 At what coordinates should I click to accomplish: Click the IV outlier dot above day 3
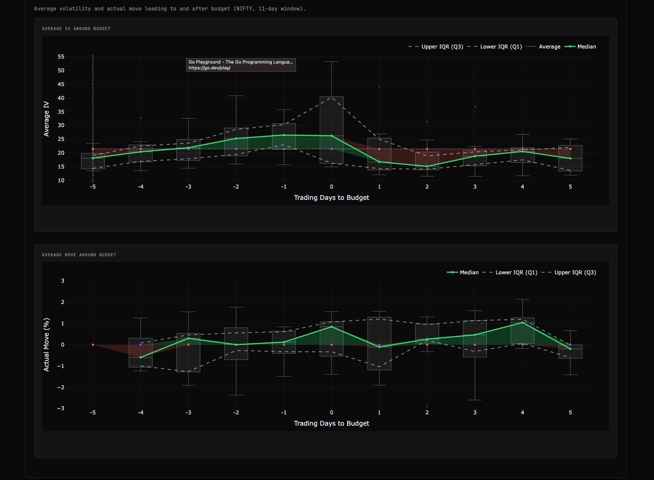pos(475,107)
